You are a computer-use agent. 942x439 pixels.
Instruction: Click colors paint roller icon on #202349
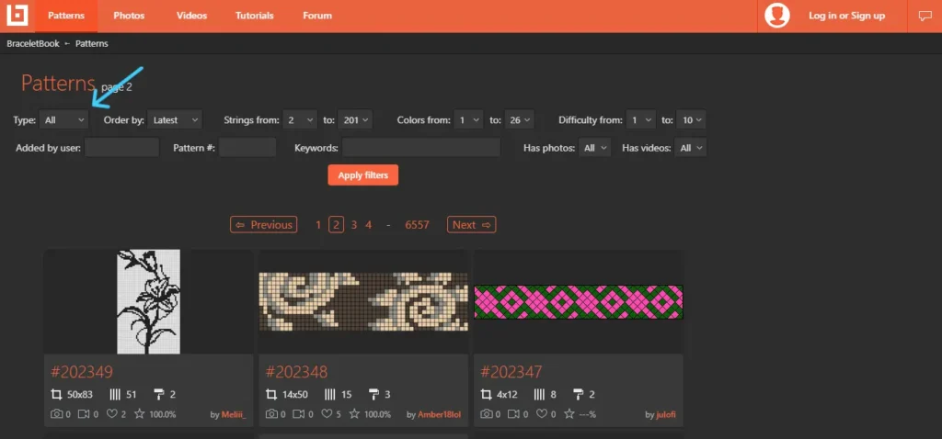click(158, 394)
